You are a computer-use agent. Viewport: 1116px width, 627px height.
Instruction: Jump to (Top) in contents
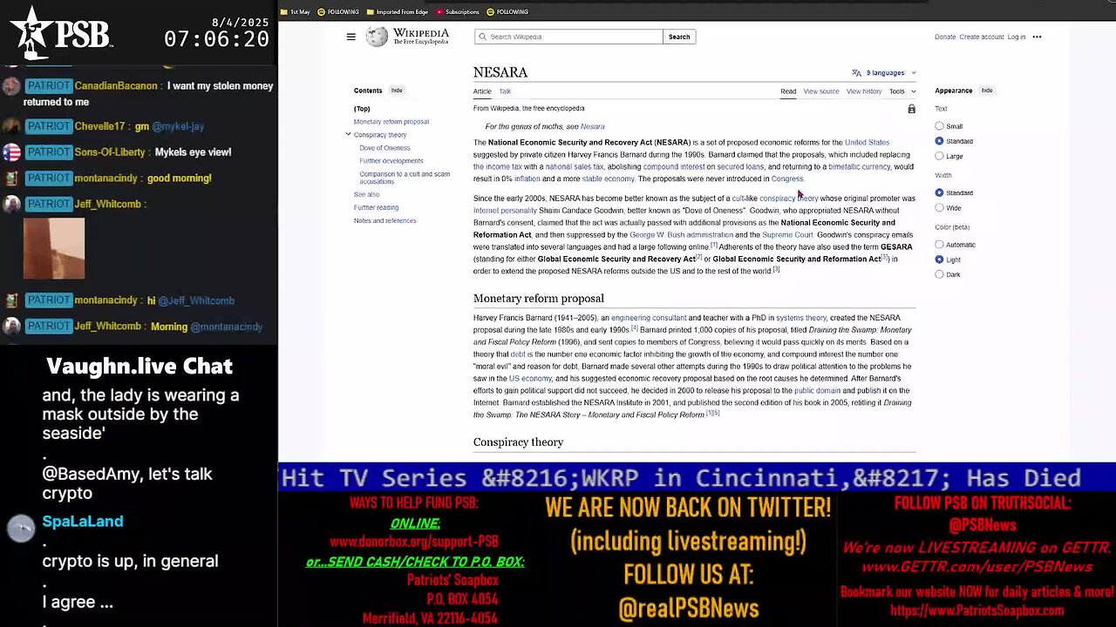pyautogui.click(x=362, y=109)
